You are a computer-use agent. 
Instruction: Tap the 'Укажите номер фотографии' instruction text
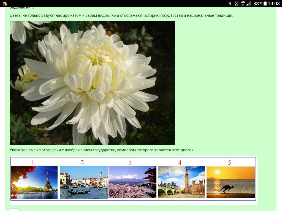coord(102,150)
